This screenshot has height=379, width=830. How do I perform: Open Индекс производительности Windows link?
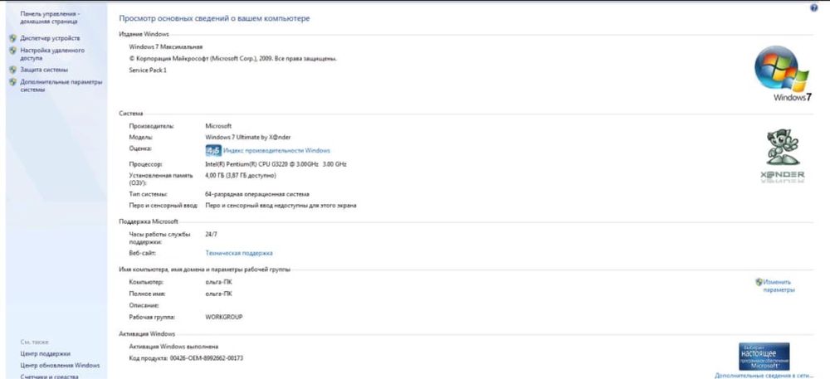pos(276,151)
